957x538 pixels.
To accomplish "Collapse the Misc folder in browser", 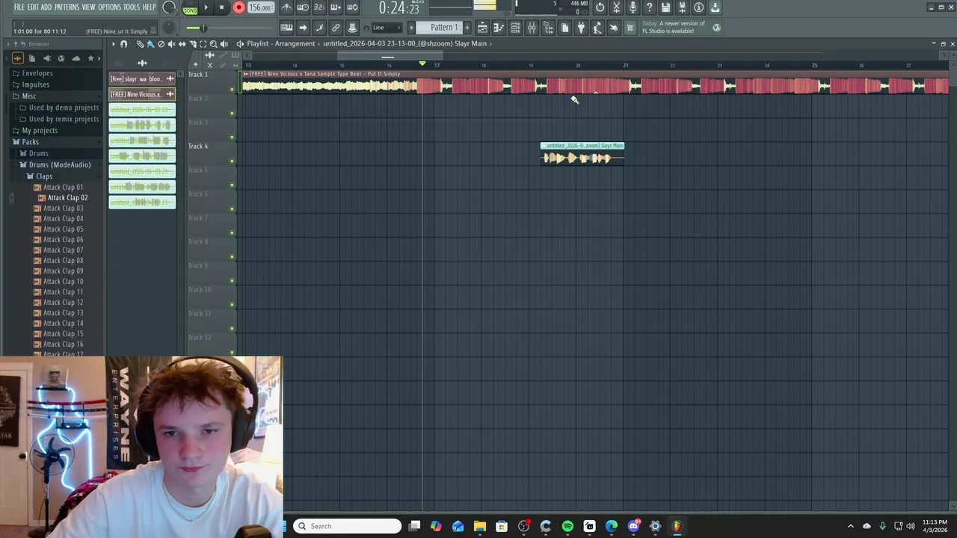I will [28, 96].
